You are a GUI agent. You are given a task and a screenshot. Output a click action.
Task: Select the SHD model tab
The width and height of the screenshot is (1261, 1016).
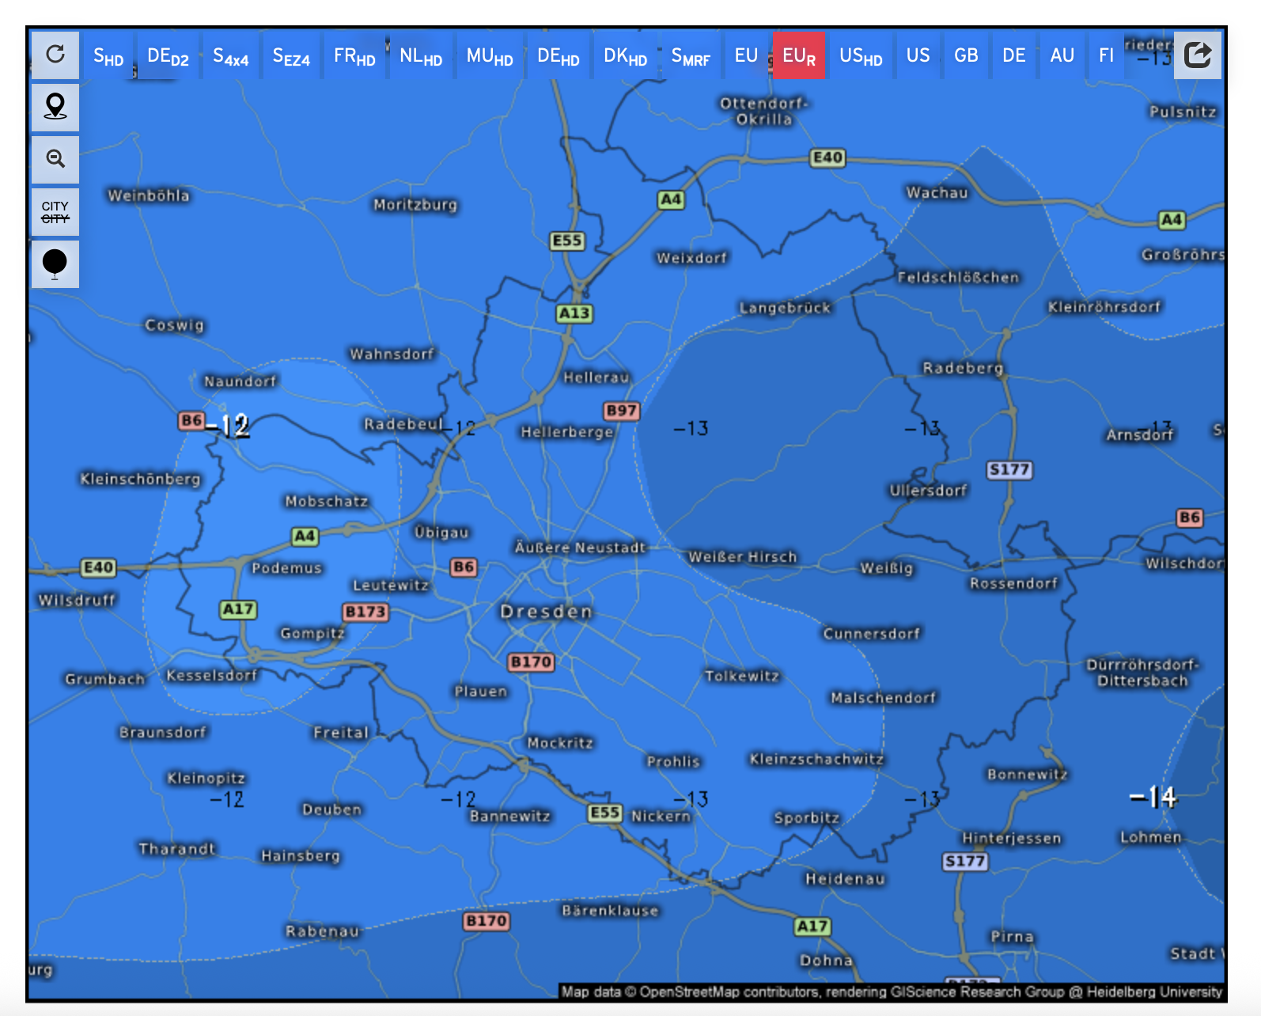tap(108, 56)
